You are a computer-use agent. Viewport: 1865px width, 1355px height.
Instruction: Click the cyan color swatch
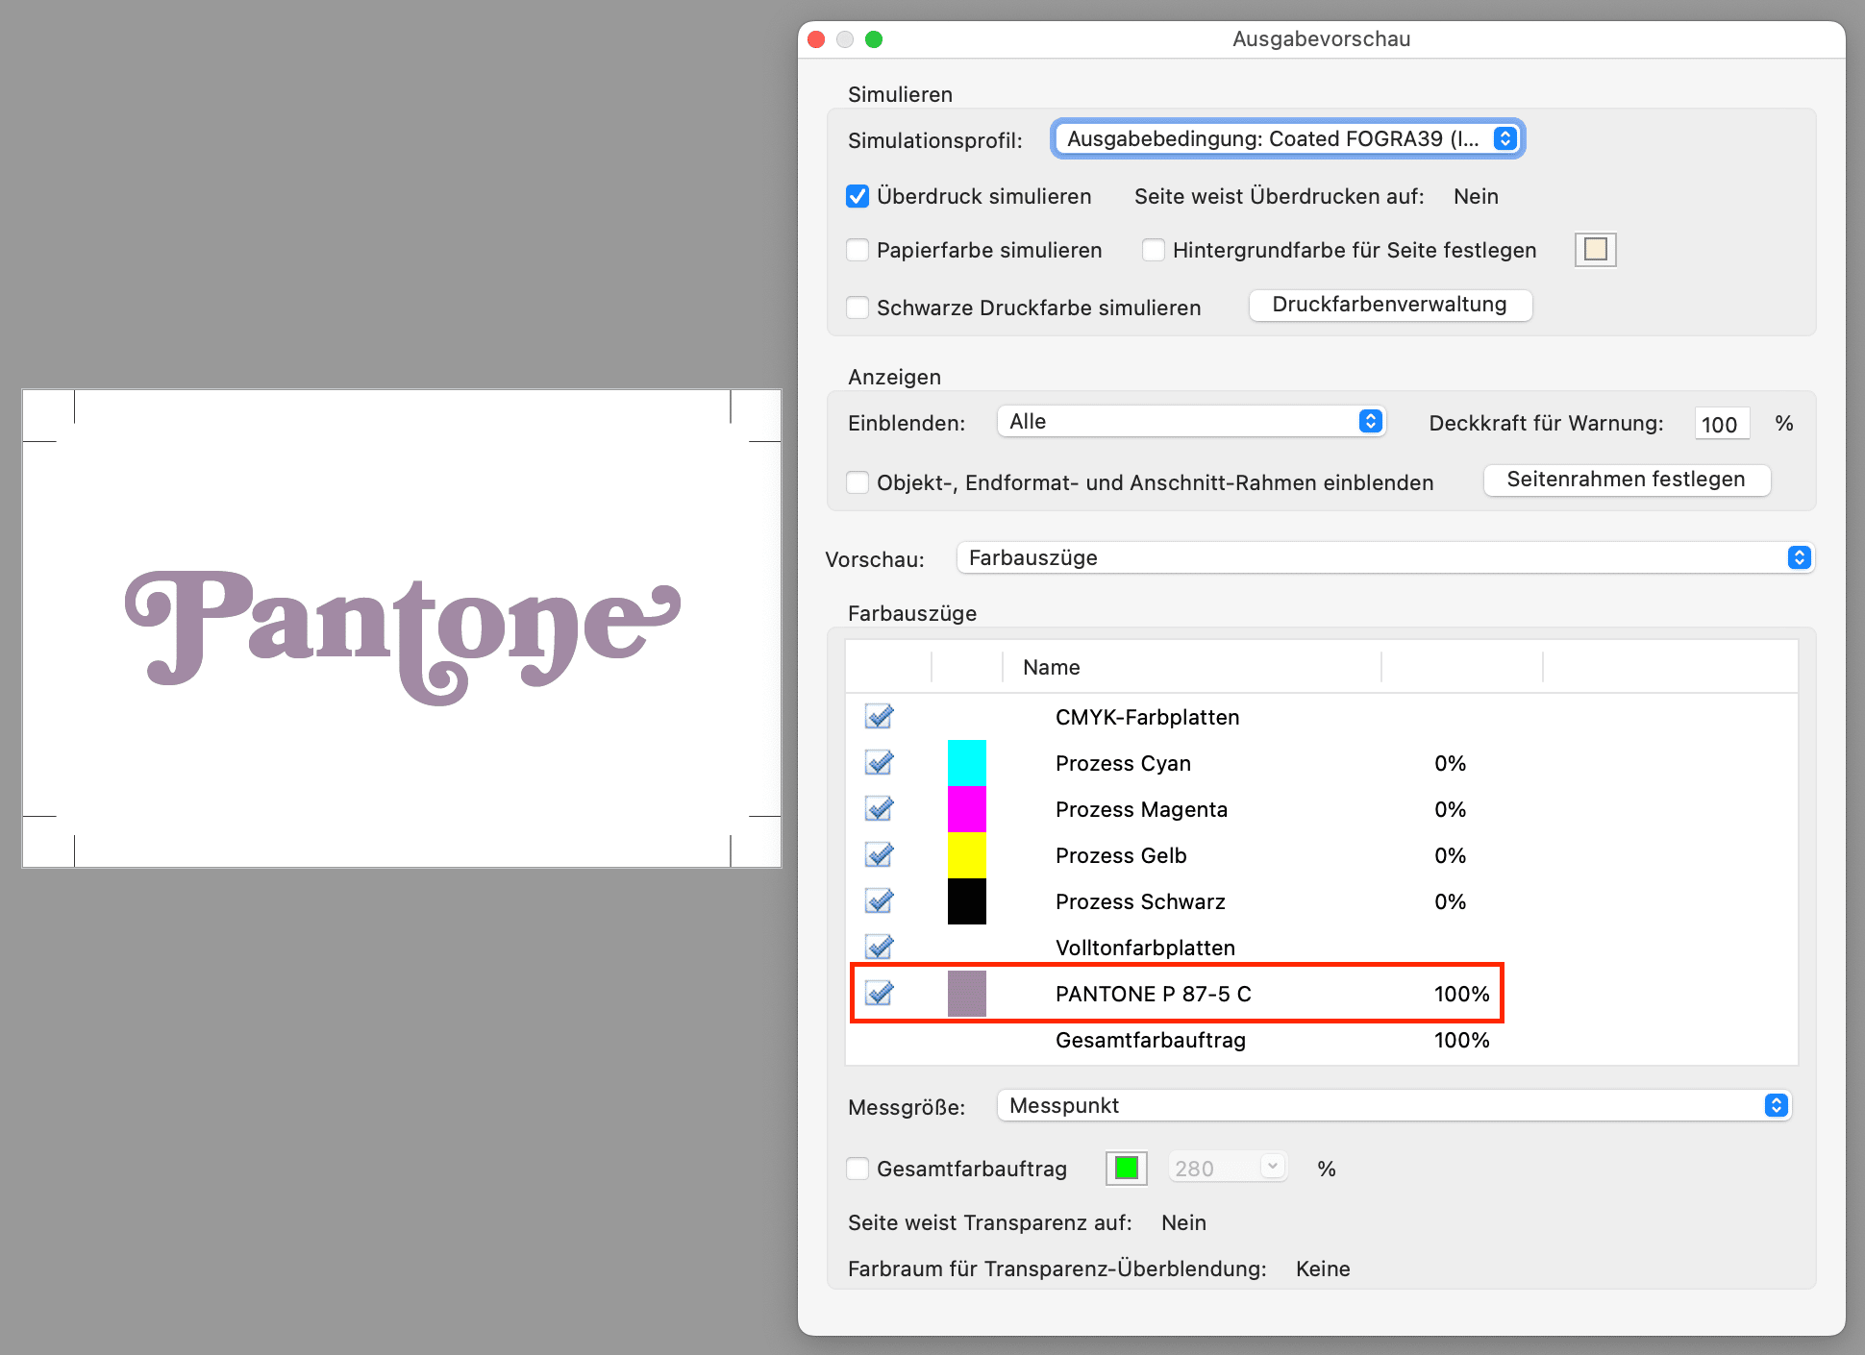tap(967, 763)
